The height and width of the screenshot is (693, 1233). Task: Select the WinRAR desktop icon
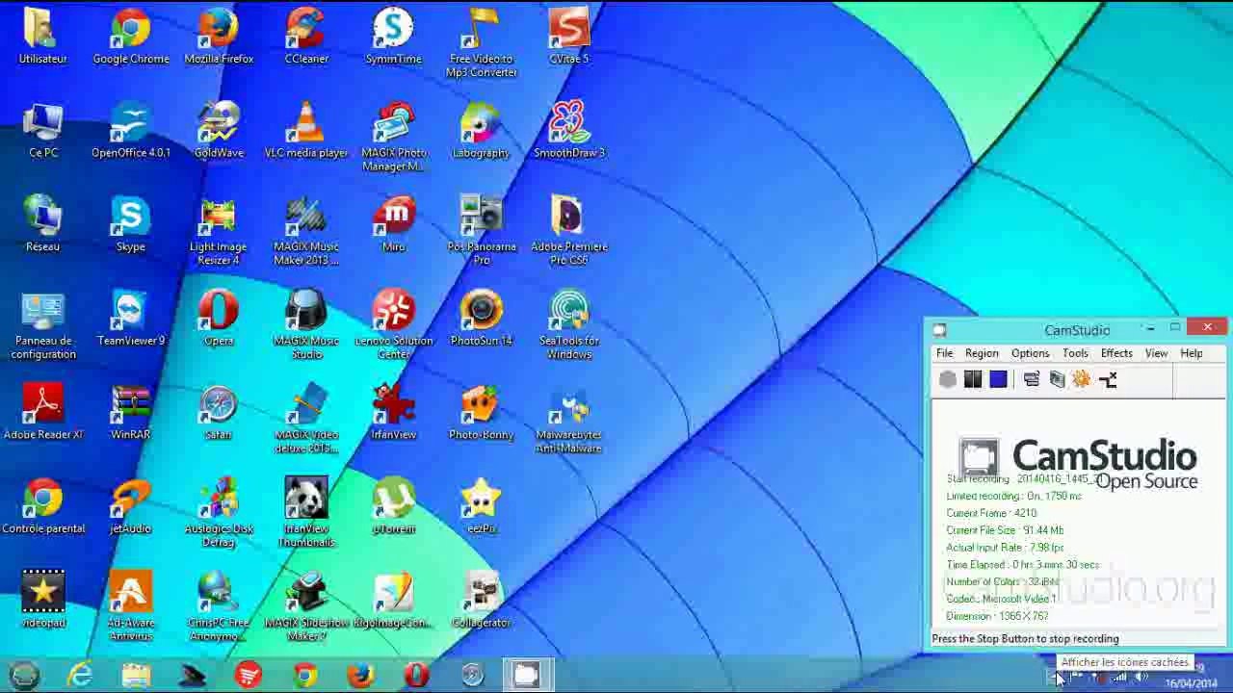point(131,412)
